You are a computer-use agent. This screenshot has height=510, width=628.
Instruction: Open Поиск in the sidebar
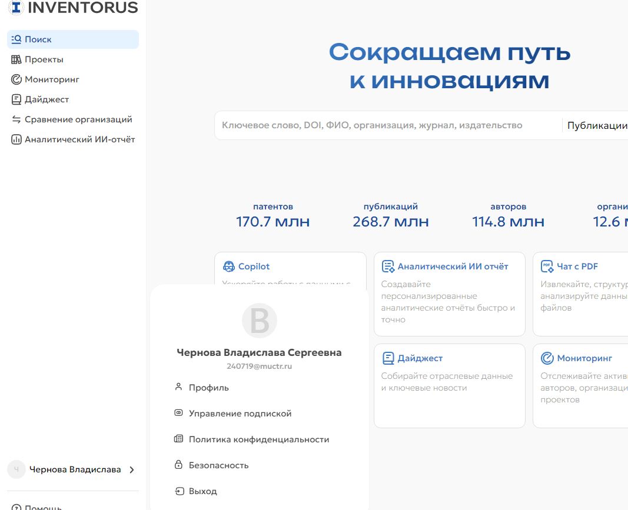tap(38, 39)
